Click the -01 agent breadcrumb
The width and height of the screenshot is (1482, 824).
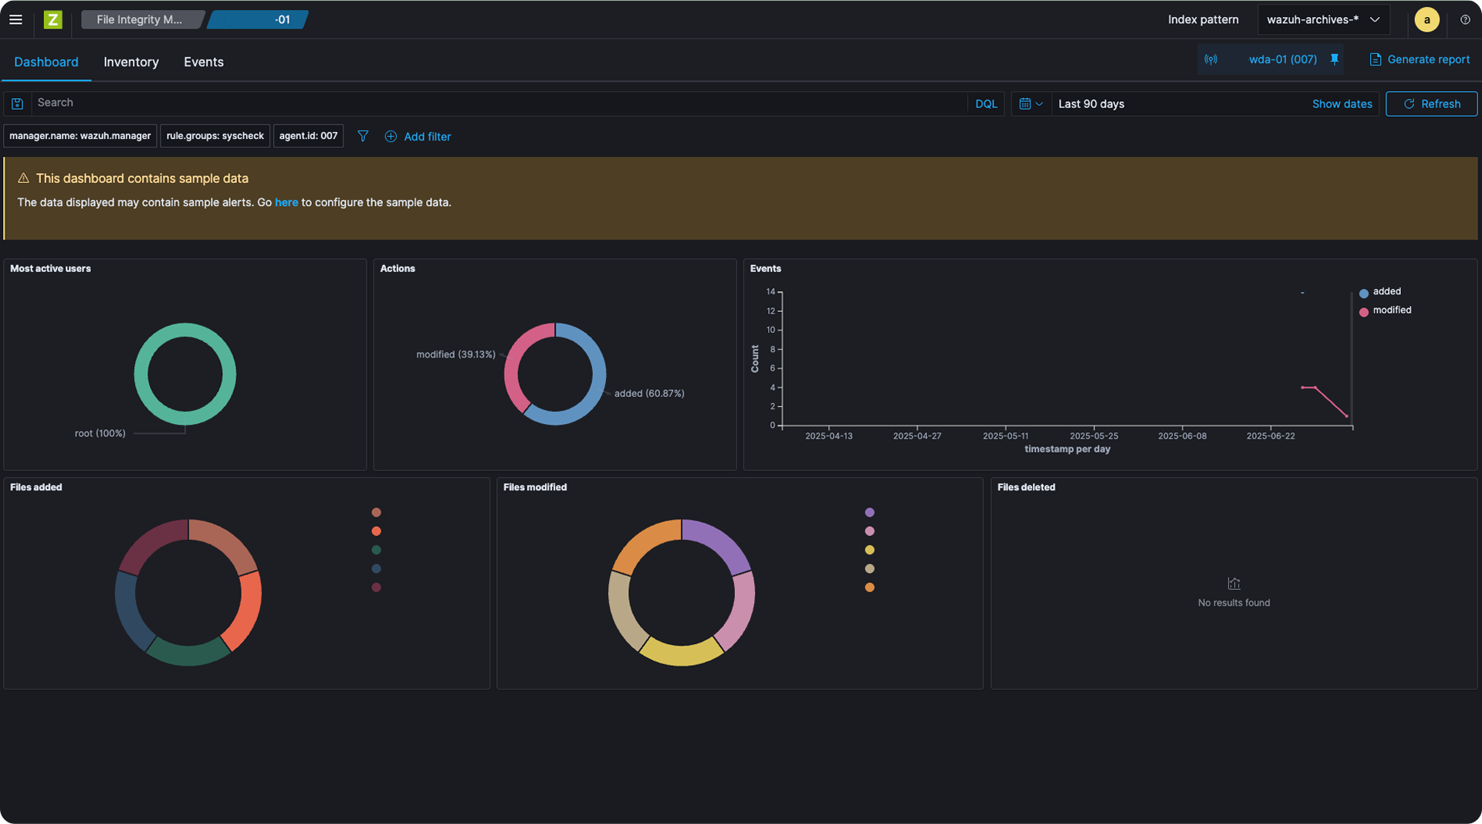tap(259, 20)
